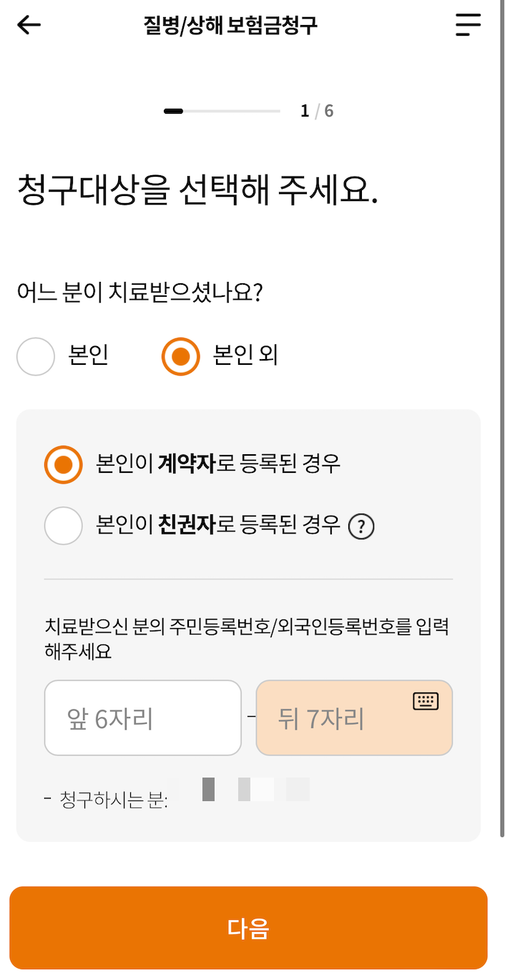Click the scrollbar on the right edge
The width and height of the screenshot is (505, 980).
click(499, 429)
